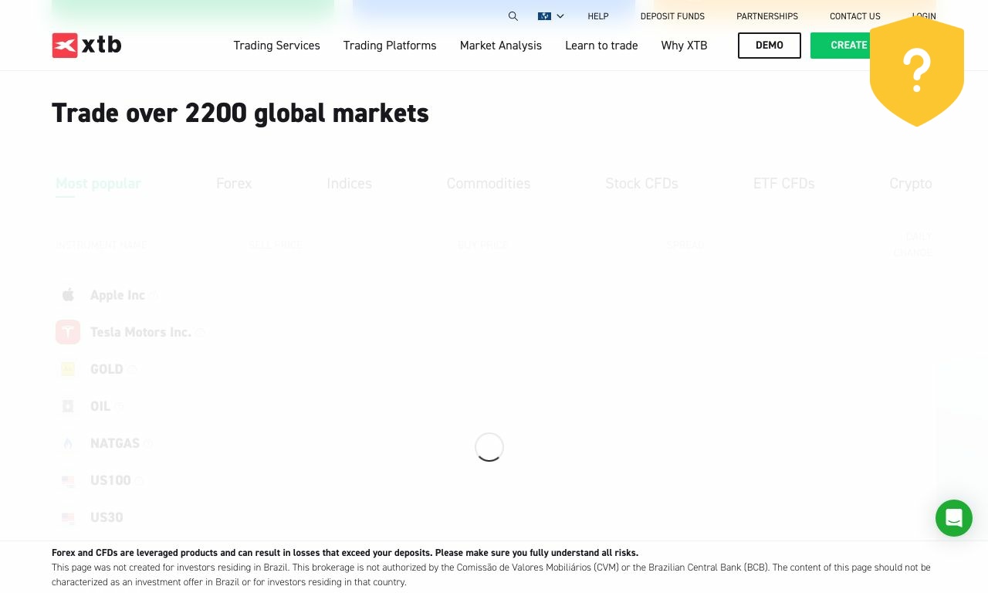Click the GOLD instrument name
Image resolution: width=988 pixels, height=593 pixels.
tap(107, 369)
